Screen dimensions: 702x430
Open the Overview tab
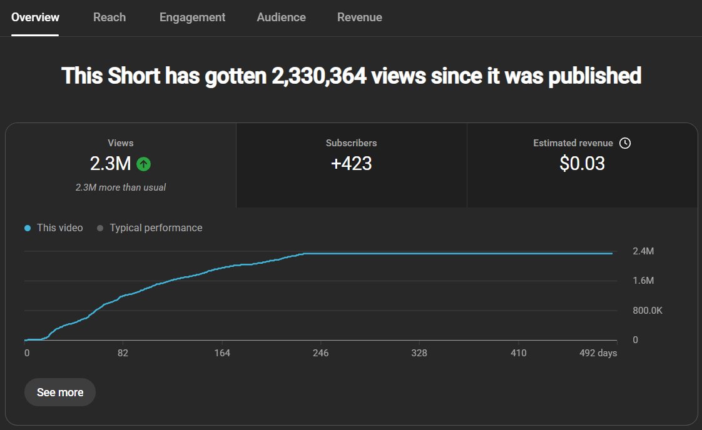click(35, 17)
